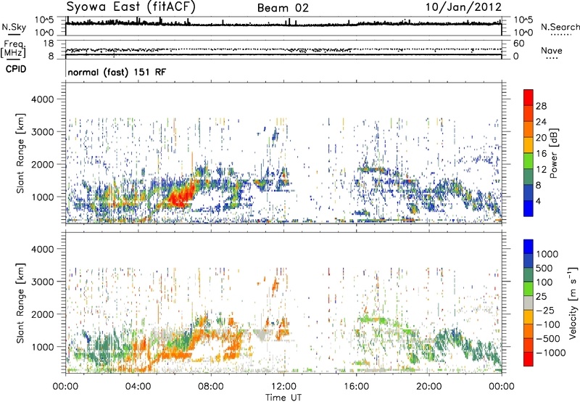Viewport: 580px width, 402px height.
Task: Click 'Slant Range [km]' label of Velocity panel
Action: click(x=20, y=303)
